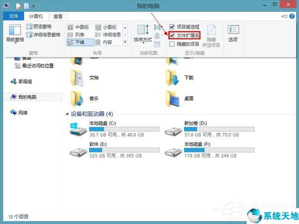
Task: Select 平铺 layout
Action: (80, 42)
